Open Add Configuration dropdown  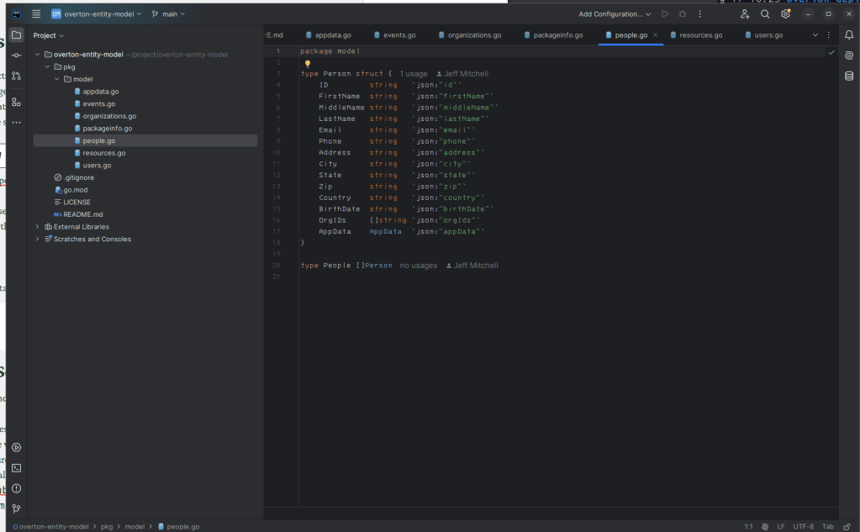[615, 14]
